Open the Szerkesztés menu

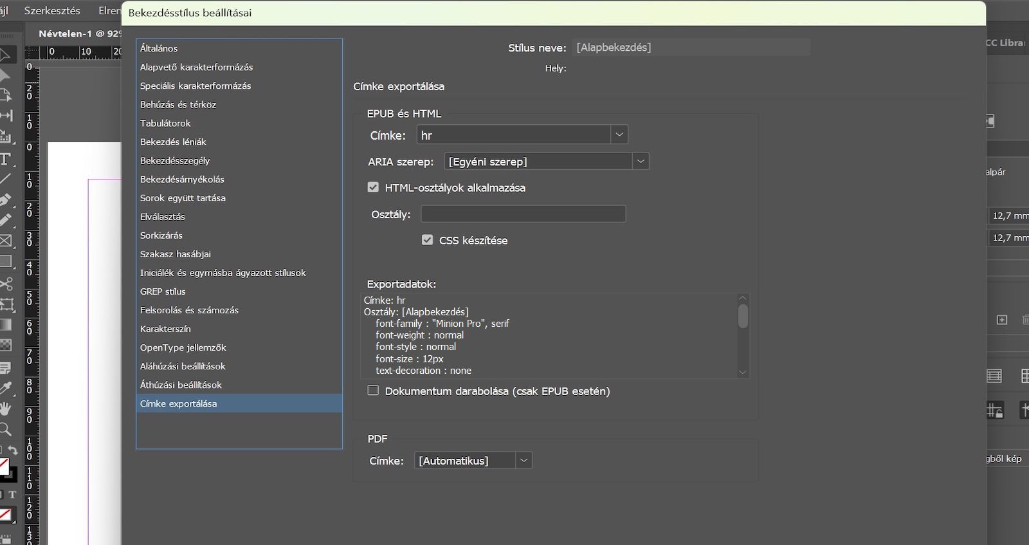coord(52,11)
